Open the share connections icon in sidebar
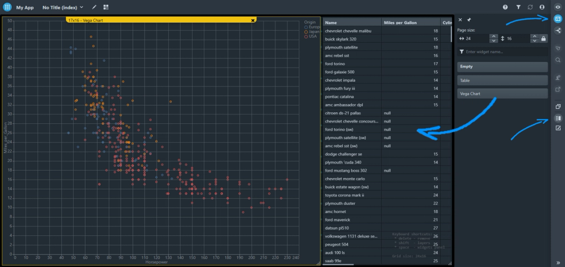 pos(558,31)
